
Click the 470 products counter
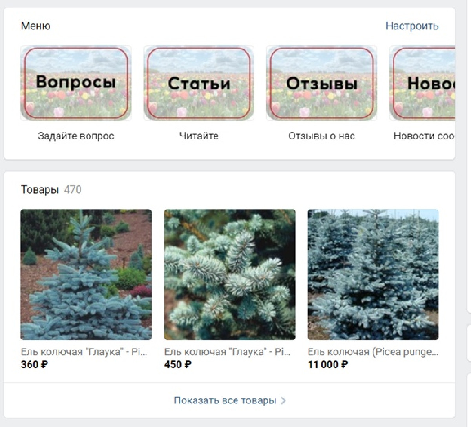pyautogui.click(x=73, y=190)
